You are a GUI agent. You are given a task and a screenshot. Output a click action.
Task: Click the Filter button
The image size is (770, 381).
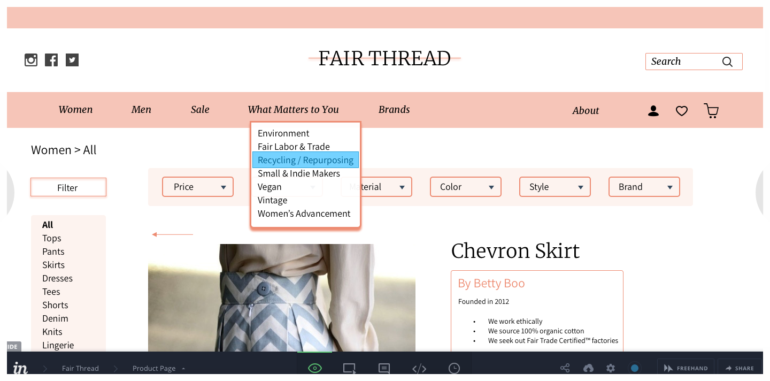(68, 187)
